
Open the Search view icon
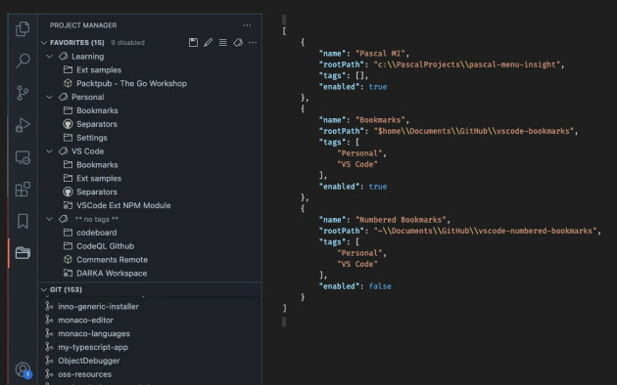point(23,61)
